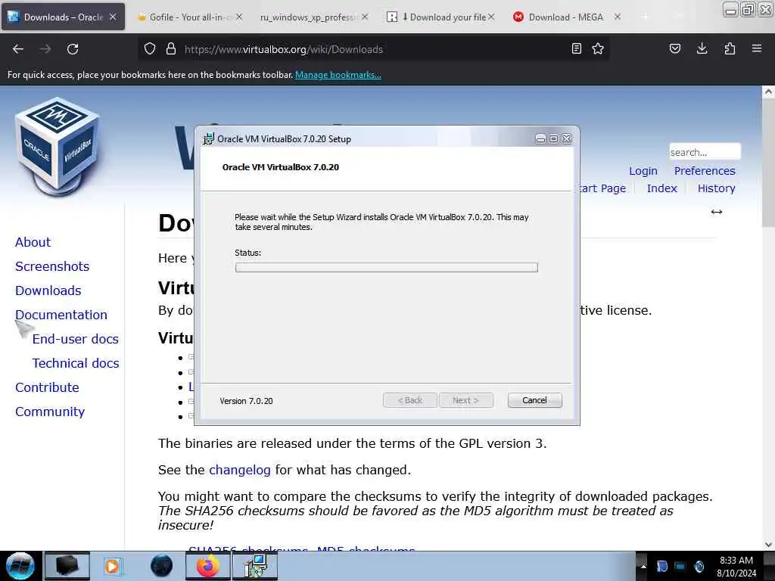Open the Index link
Screen dimensions: 775x581
(661, 188)
